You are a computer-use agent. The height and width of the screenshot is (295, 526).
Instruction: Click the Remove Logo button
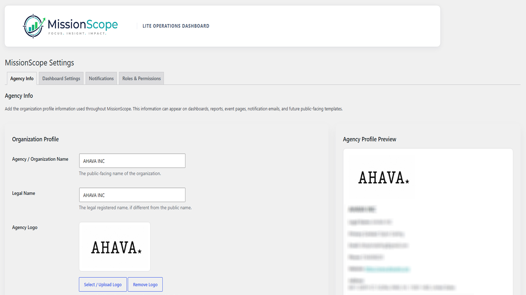(145, 285)
